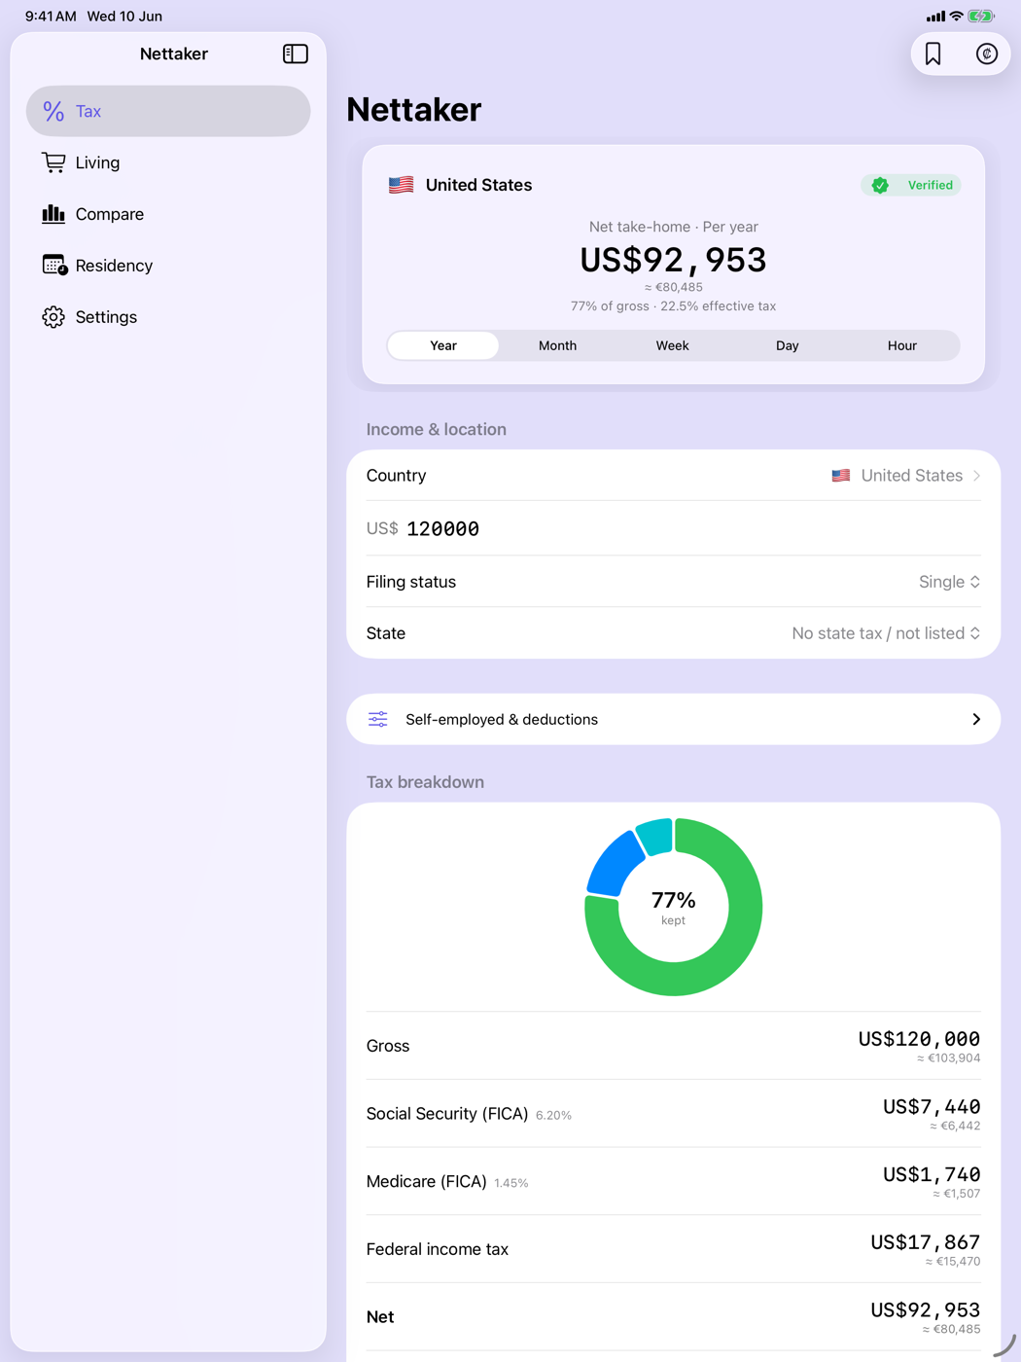
Task: Click the 'Net take-home · Per year' caption
Action: coord(673,227)
